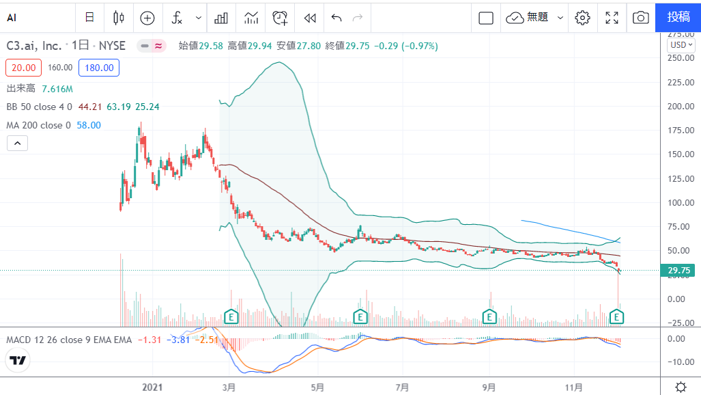Viewport: 701px width, 395px height.
Task: Start bar replay with rewind icon
Action: pos(310,18)
